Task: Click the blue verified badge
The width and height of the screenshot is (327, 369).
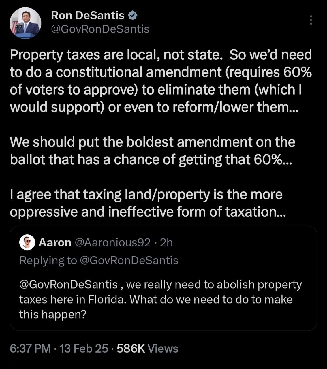Action: 133,15
